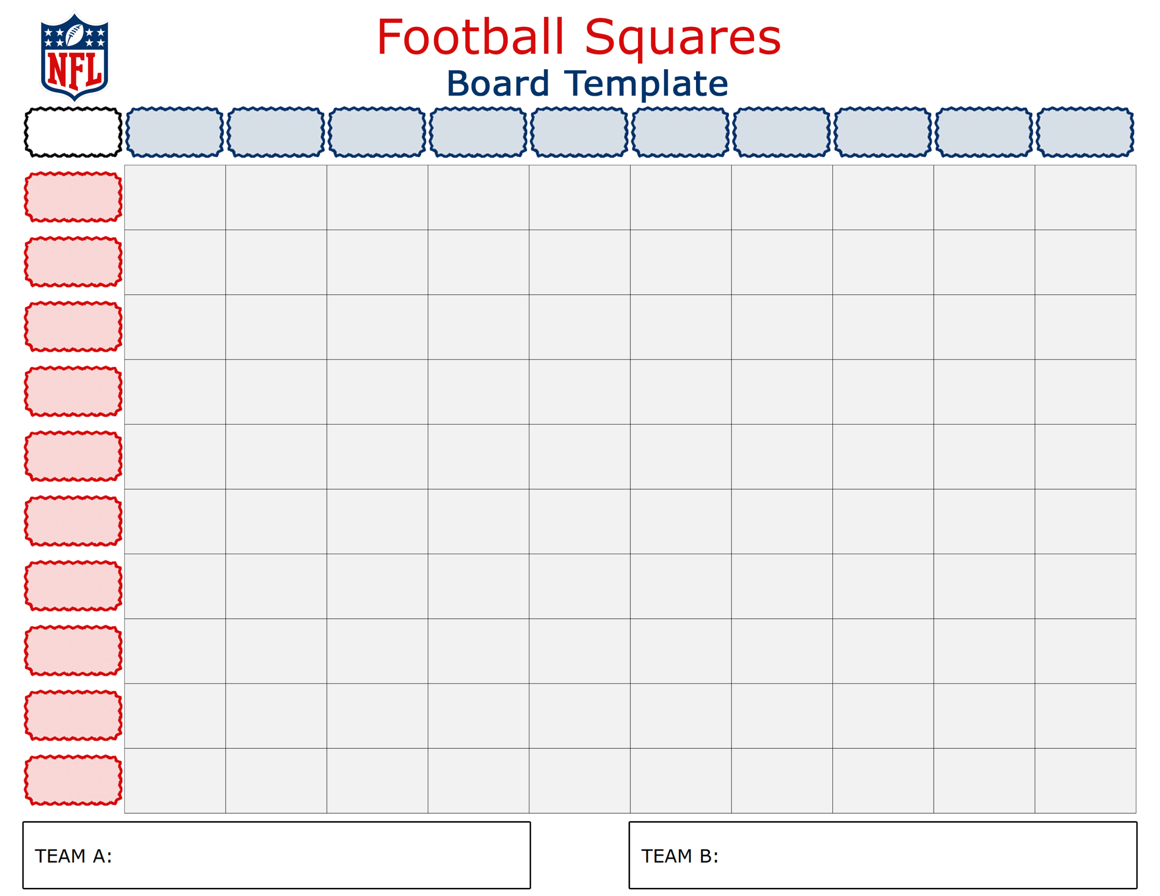Click the seventh red row box

click(x=73, y=586)
